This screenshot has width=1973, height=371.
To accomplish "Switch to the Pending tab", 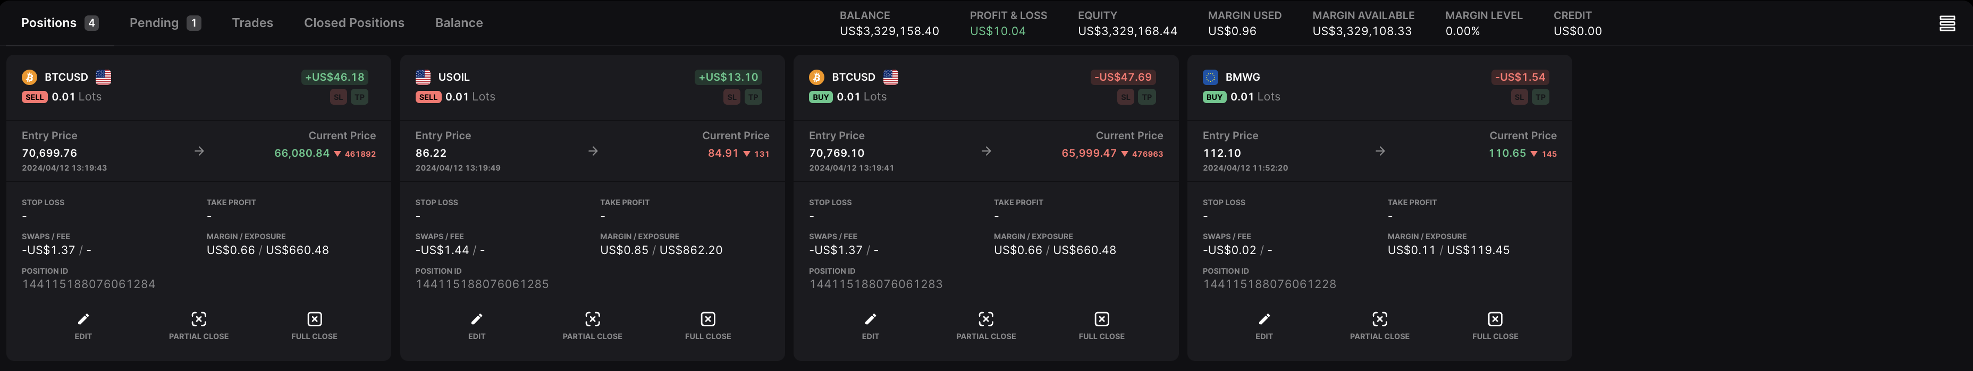I will [165, 23].
